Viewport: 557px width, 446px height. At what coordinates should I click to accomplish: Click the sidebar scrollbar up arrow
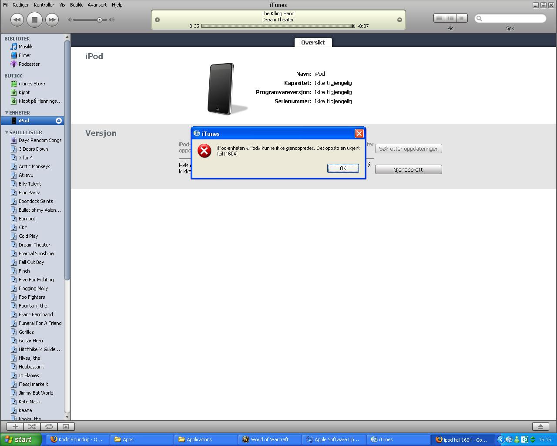(67, 37)
